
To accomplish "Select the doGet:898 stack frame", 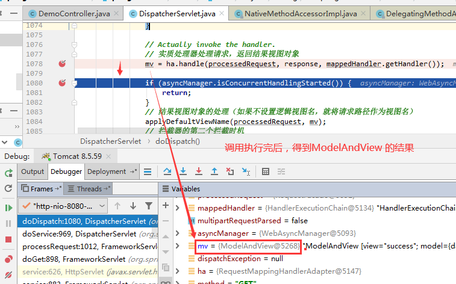I will (x=87, y=259).
